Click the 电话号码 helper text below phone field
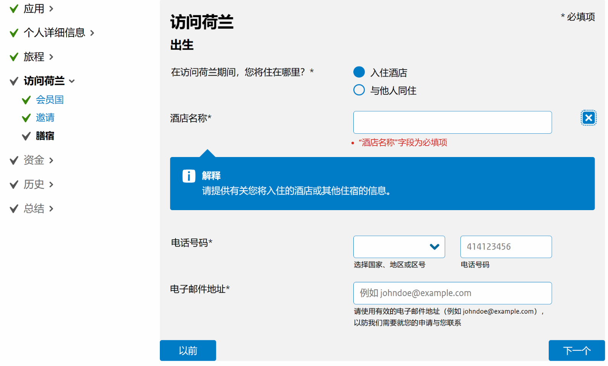 click(475, 265)
